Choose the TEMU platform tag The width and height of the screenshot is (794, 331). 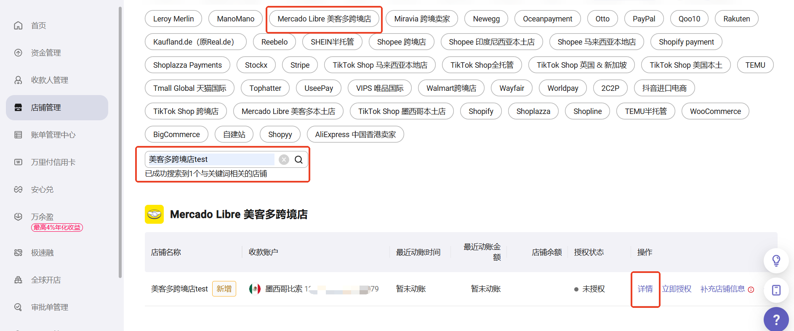[x=755, y=65]
